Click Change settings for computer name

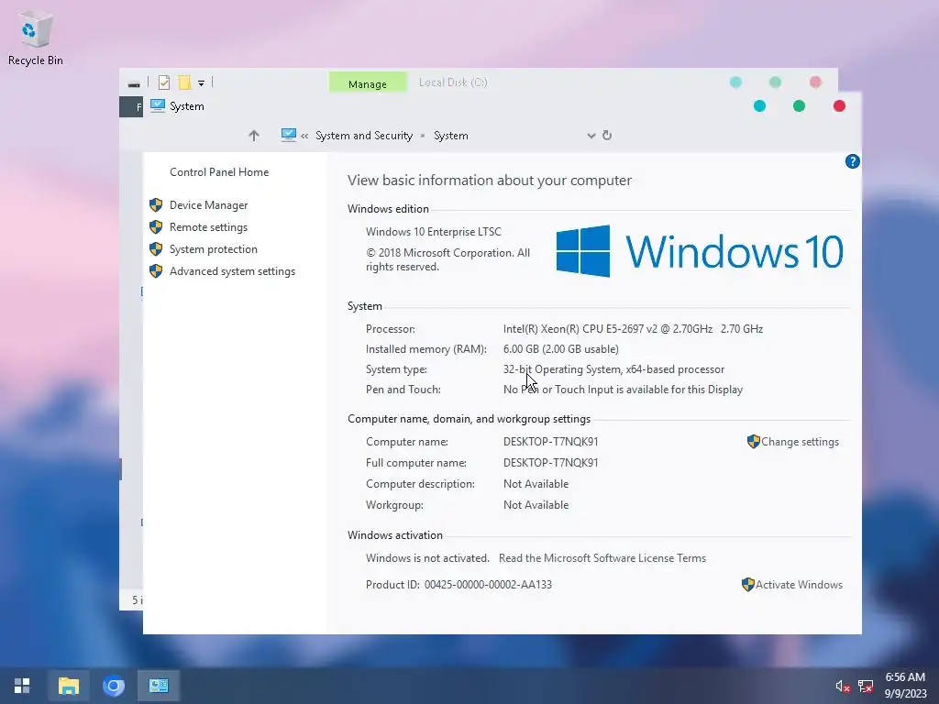pyautogui.click(x=800, y=442)
